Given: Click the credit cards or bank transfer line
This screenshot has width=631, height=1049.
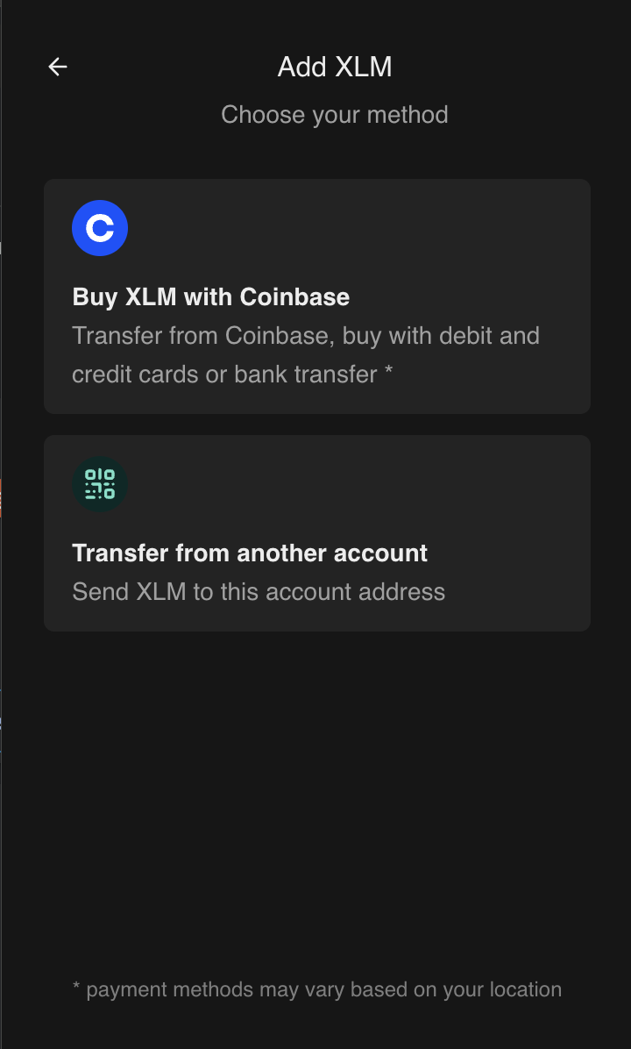Looking at the screenshot, I should (224, 375).
